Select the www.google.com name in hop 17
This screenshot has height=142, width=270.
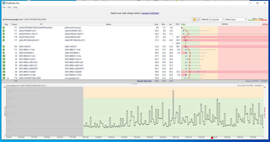[72, 78]
